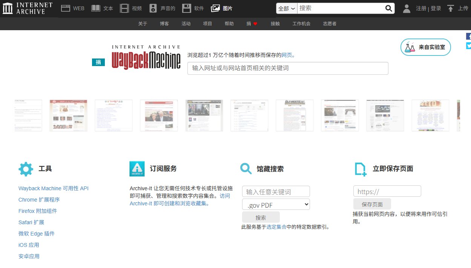Click the 登录 login link
471x268 pixels.
point(436,8)
